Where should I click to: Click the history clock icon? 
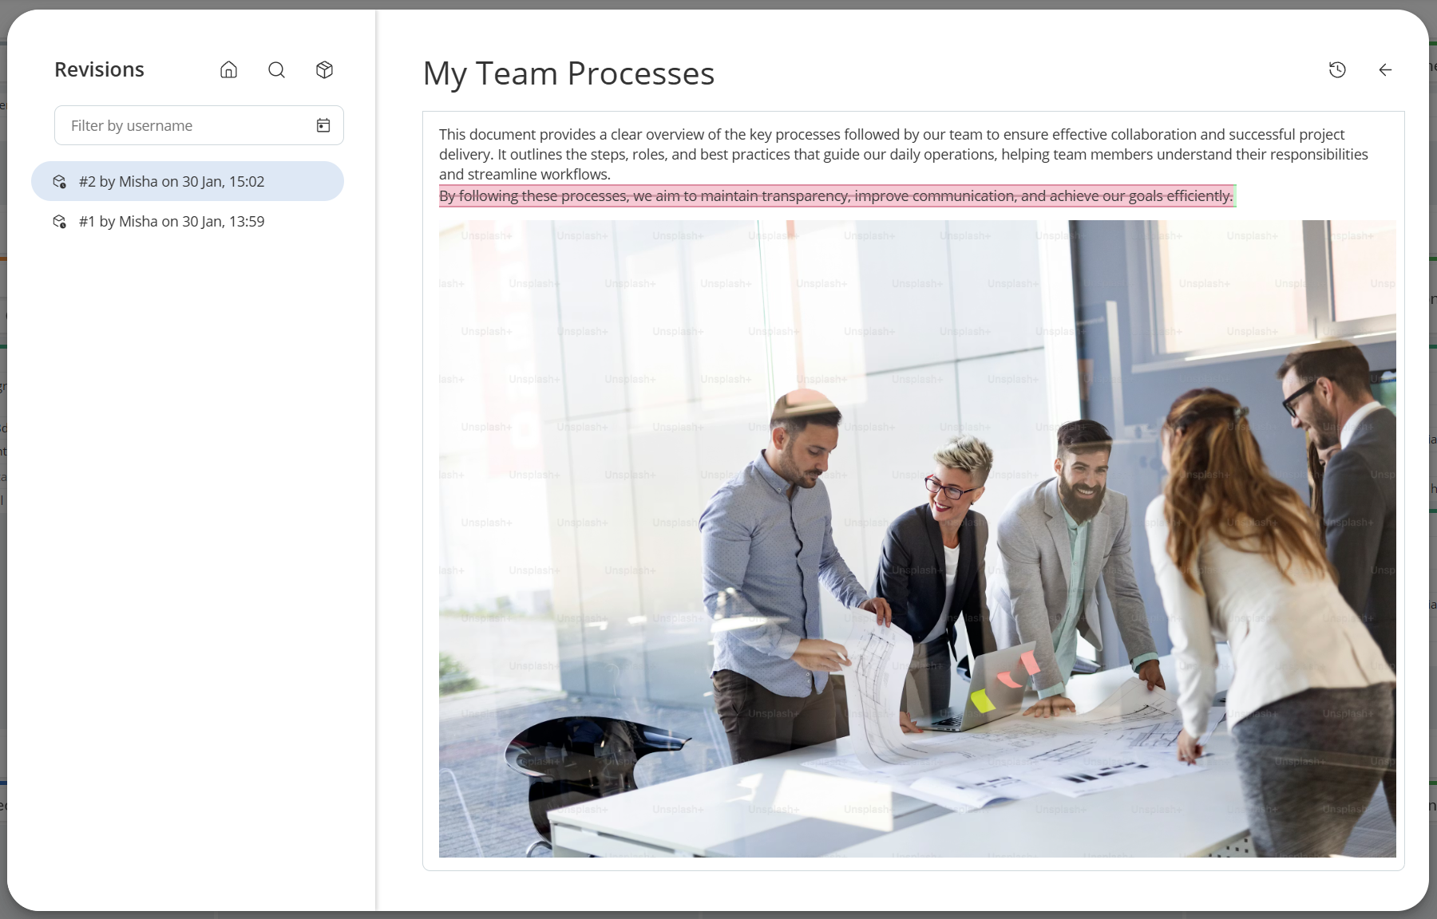(1337, 70)
